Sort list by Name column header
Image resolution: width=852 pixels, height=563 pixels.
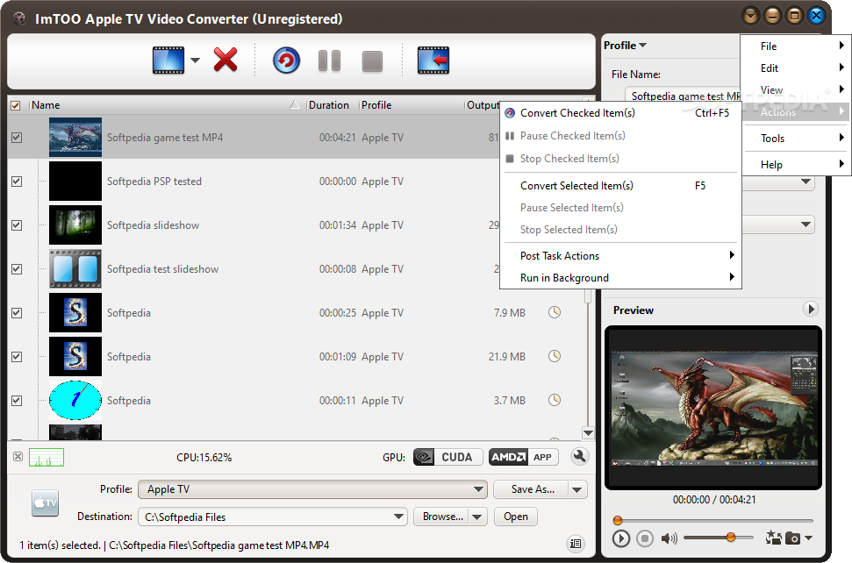click(167, 105)
